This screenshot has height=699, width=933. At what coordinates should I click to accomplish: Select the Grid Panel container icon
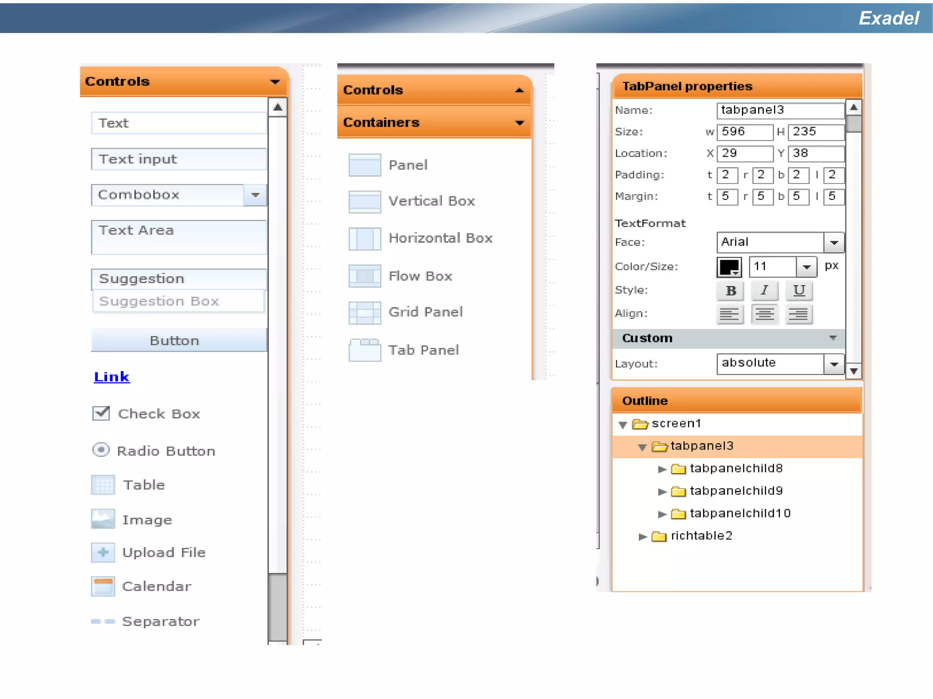(364, 312)
